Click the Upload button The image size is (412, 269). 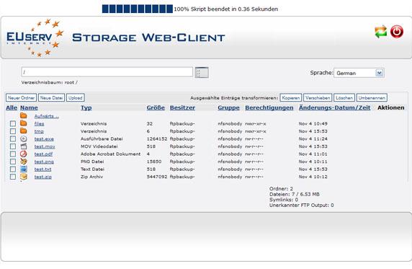click(x=76, y=97)
